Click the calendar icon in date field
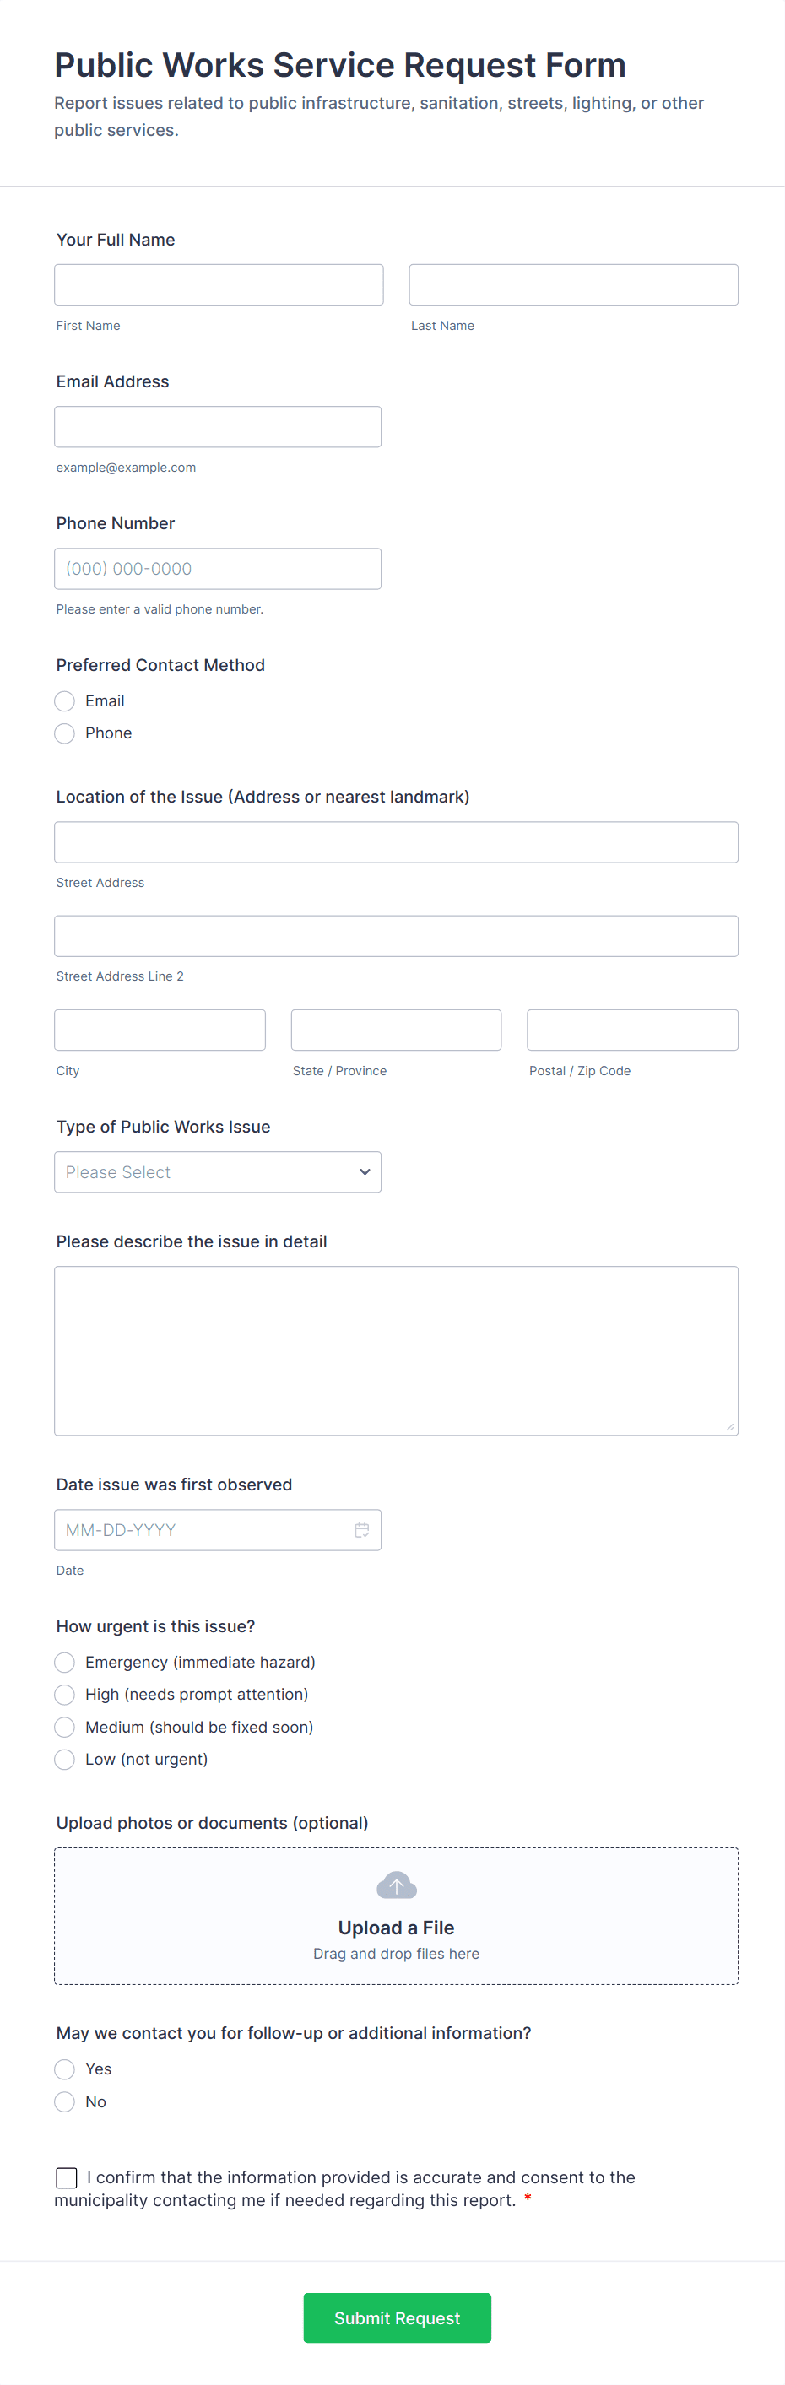785x2385 pixels. (362, 1530)
